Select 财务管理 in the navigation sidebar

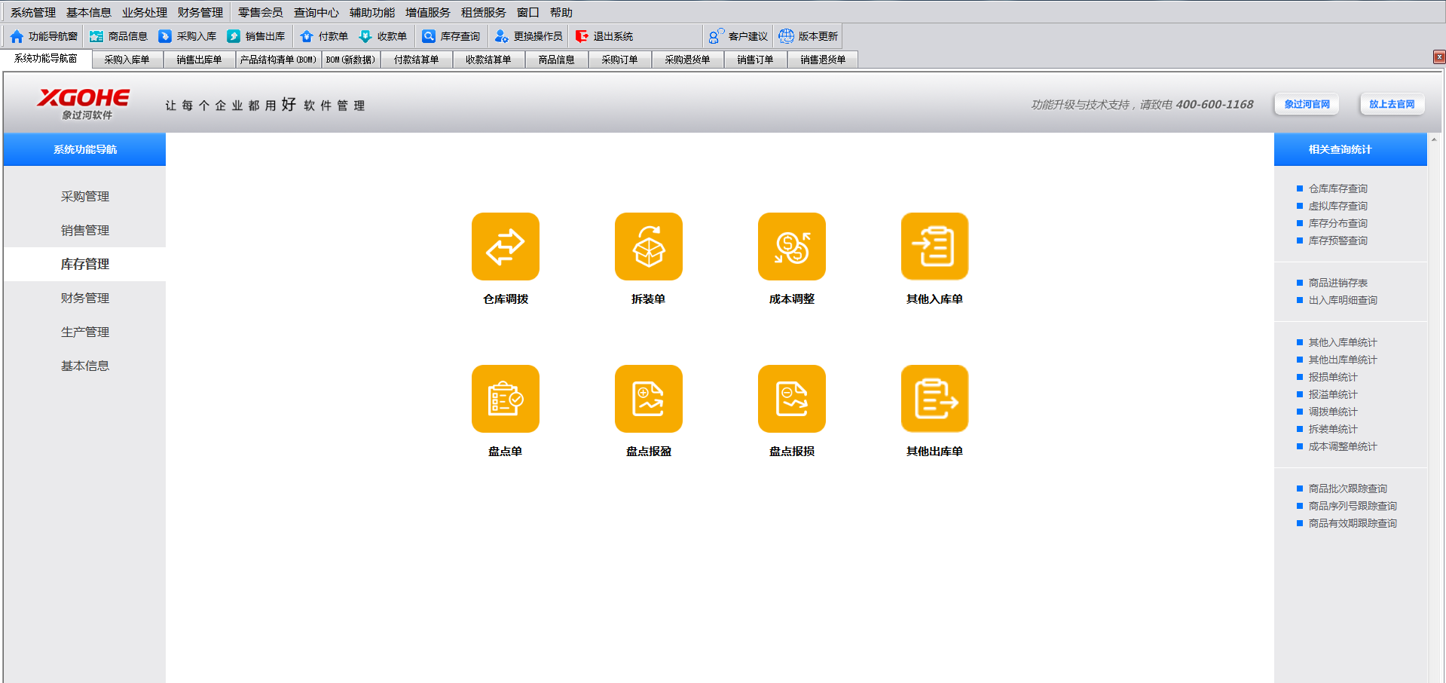click(x=84, y=298)
